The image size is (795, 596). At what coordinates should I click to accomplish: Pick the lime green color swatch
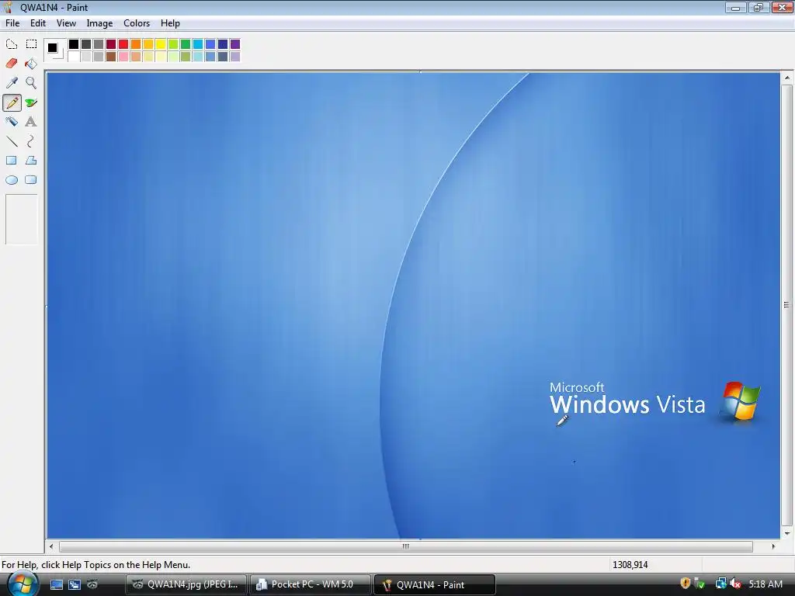tap(173, 44)
